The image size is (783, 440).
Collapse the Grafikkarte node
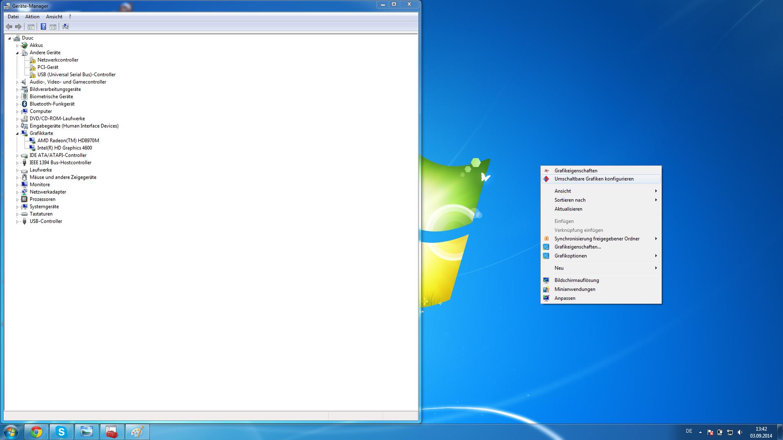click(17, 133)
